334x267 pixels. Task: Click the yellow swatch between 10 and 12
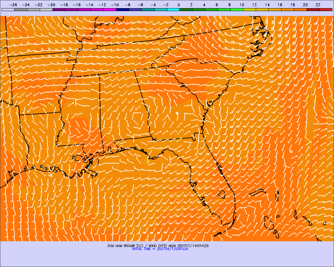(250, 9)
